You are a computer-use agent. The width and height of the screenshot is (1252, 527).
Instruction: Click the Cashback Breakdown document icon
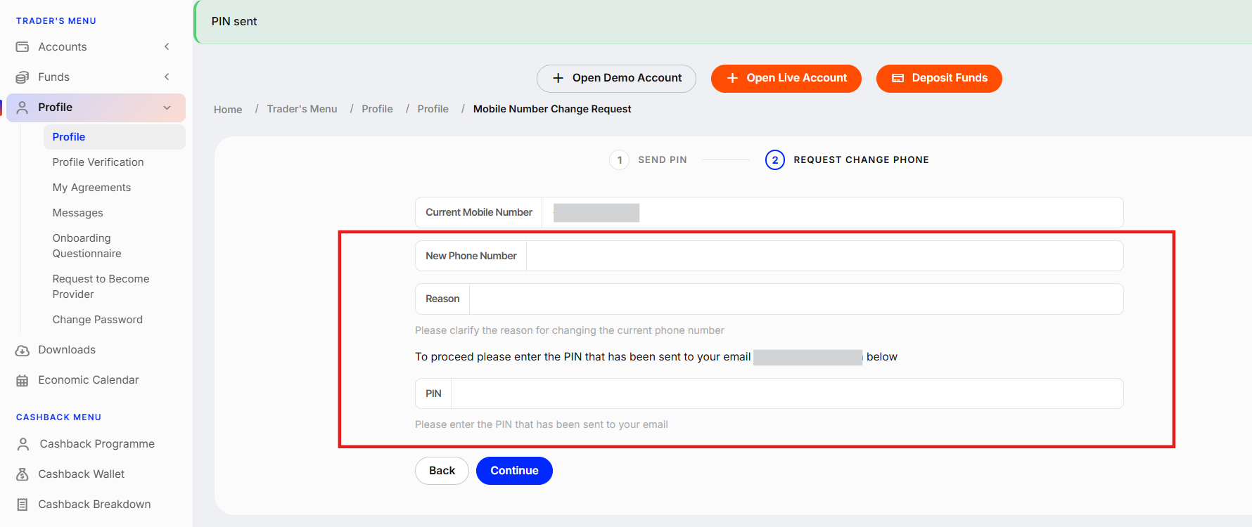click(23, 505)
